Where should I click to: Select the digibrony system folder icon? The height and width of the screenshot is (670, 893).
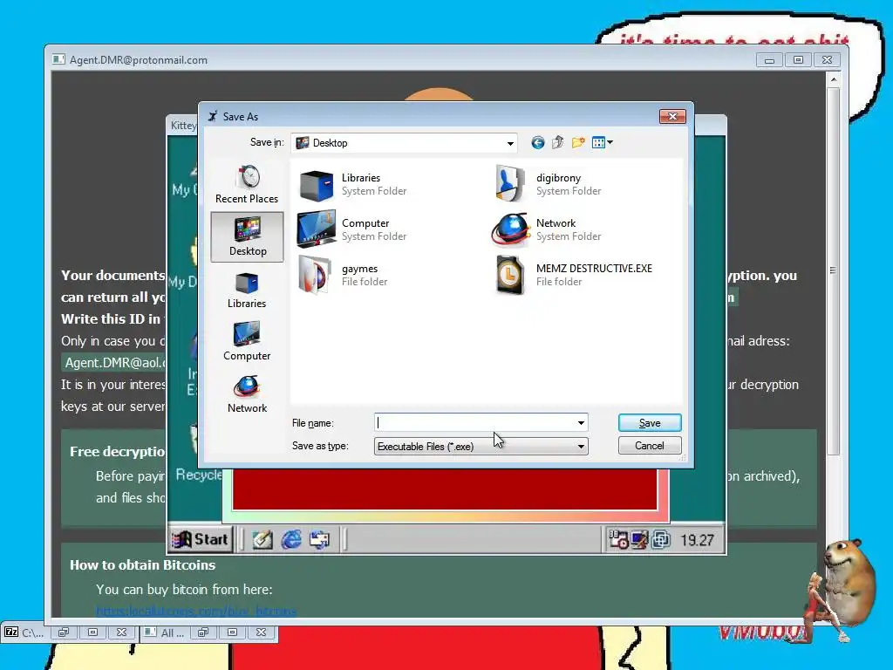pos(509,183)
